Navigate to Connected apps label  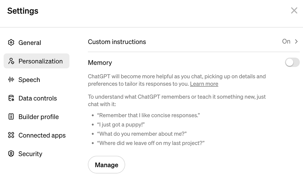tap(42, 135)
